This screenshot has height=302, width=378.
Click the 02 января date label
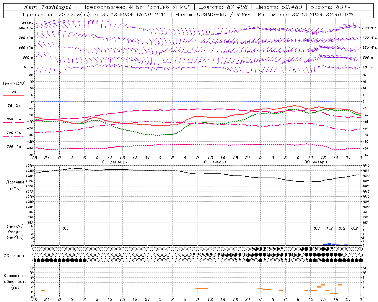click(x=316, y=162)
